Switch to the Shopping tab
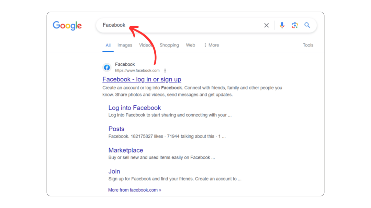The width and height of the screenshot is (371, 208). coord(169,45)
